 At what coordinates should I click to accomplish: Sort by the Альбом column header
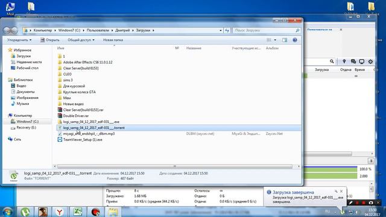pos(272,48)
